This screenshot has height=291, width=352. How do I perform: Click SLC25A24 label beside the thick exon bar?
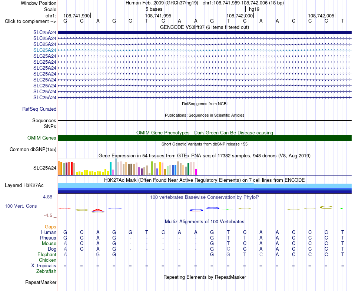pyautogui.click(x=45, y=32)
